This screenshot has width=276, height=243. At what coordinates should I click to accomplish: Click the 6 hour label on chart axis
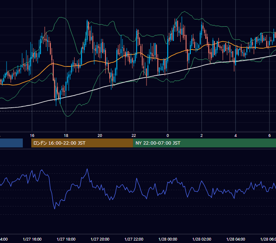270,135
